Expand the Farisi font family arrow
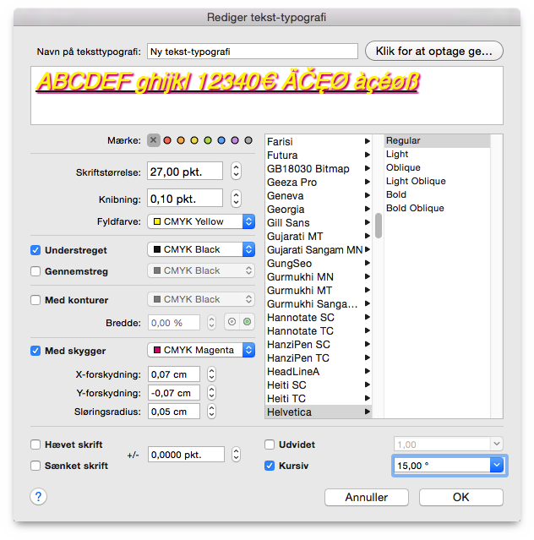This screenshot has height=540, width=534. click(x=368, y=141)
